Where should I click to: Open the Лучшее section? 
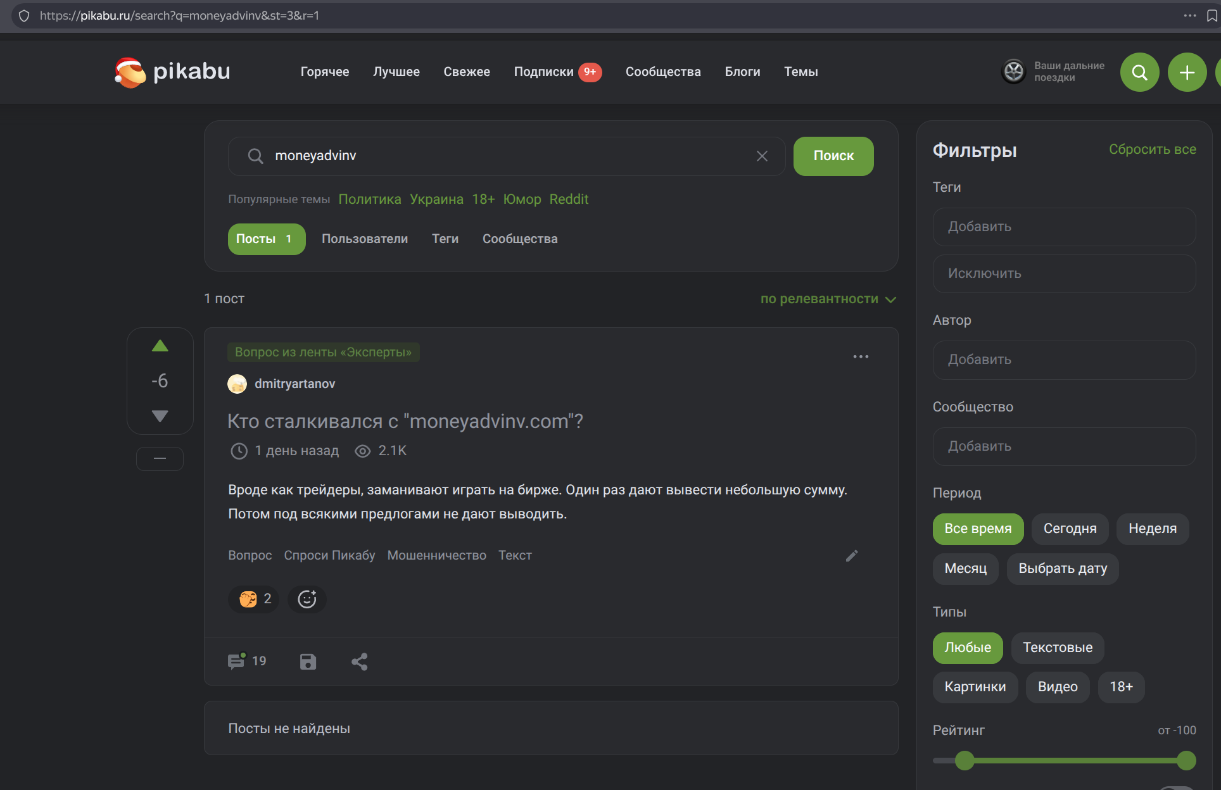[396, 72]
